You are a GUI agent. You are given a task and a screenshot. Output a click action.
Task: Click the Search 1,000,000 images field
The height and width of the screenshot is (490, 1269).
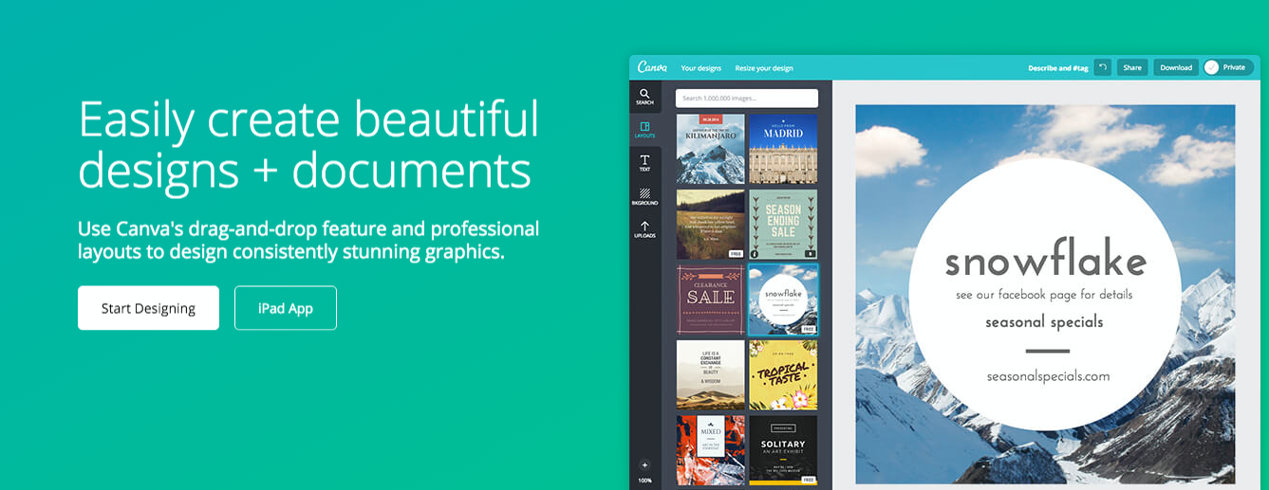tap(746, 99)
